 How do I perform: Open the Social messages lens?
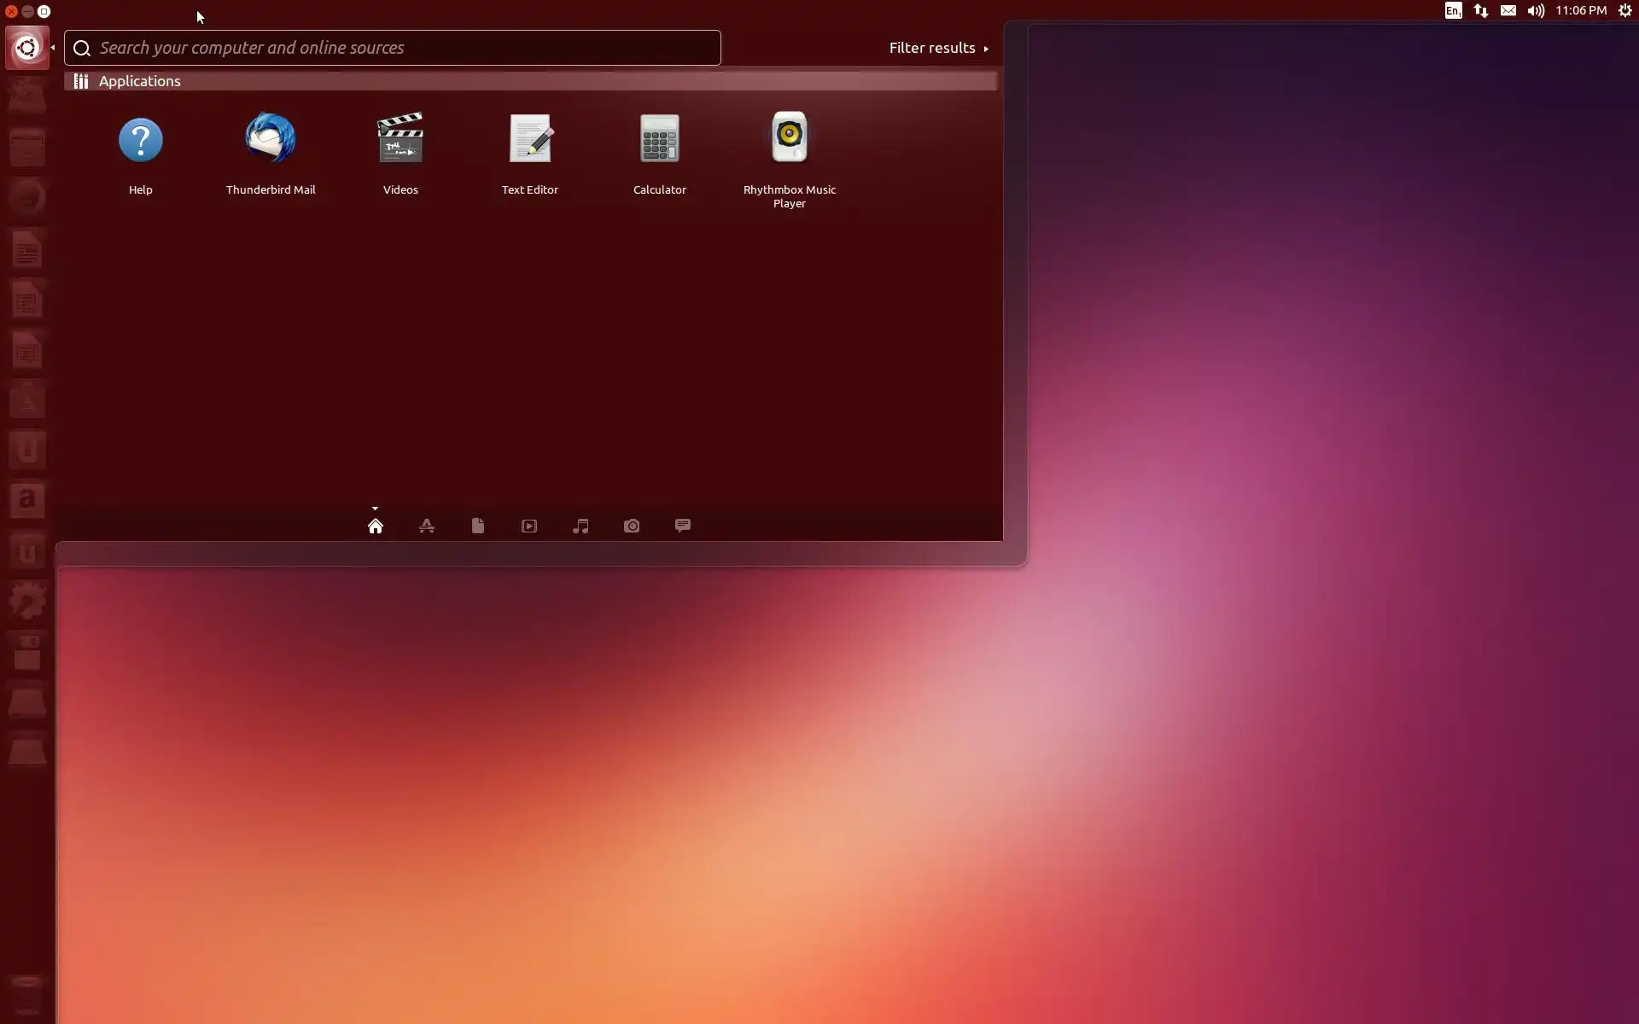pyautogui.click(x=683, y=526)
